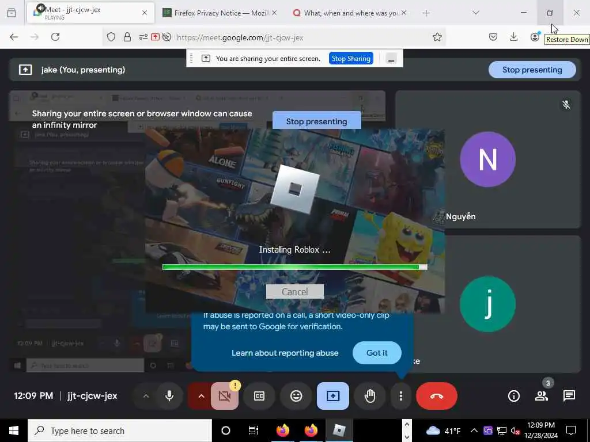Open the list all tabs dropdown
This screenshot has width=590, height=442.
click(x=476, y=13)
